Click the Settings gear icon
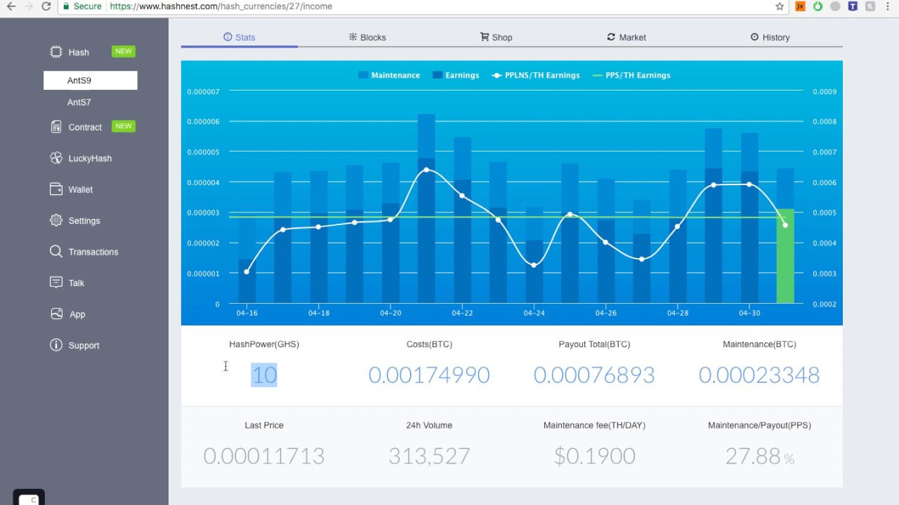The image size is (899, 505). tap(56, 220)
